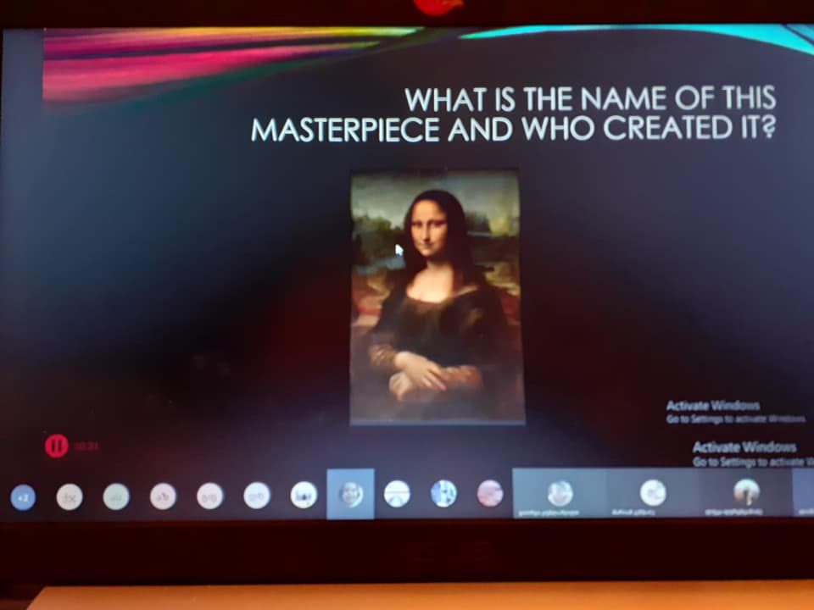Screen dimensions: 814x610
Task: Select the highlighted participant tile with face photo
Action: pos(350,493)
